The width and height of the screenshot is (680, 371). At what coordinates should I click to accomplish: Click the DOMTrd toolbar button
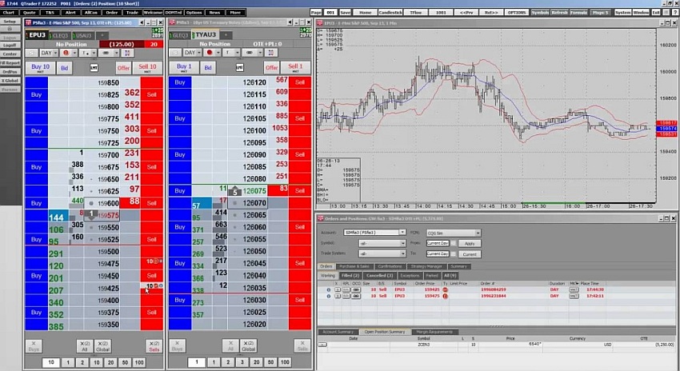[x=174, y=13]
